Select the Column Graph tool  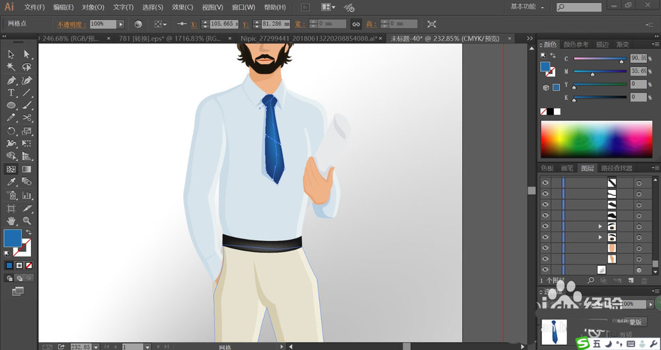[x=27, y=195]
